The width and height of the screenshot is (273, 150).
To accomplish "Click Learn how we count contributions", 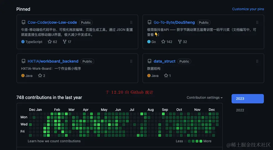I will [54, 141].
